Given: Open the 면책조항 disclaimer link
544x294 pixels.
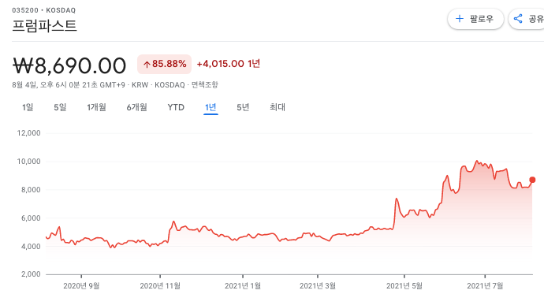Looking at the screenshot, I should tap(205, 85).
